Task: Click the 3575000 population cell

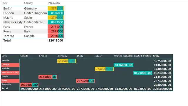Action: click(x=56, y=9)
